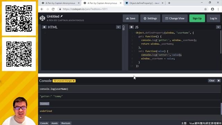The width and height of the screenshot is (222, 125).
Task: Click the bottom QR code image
Action: tap(19, 54)
